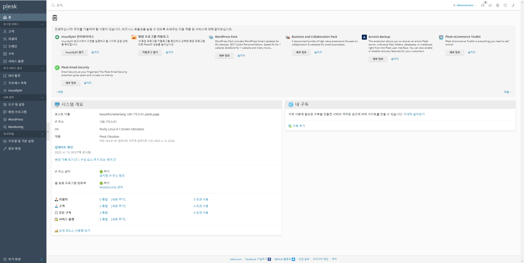Click the 구독 추가 link
Screen dimensions: 524x263
(298, 126)
